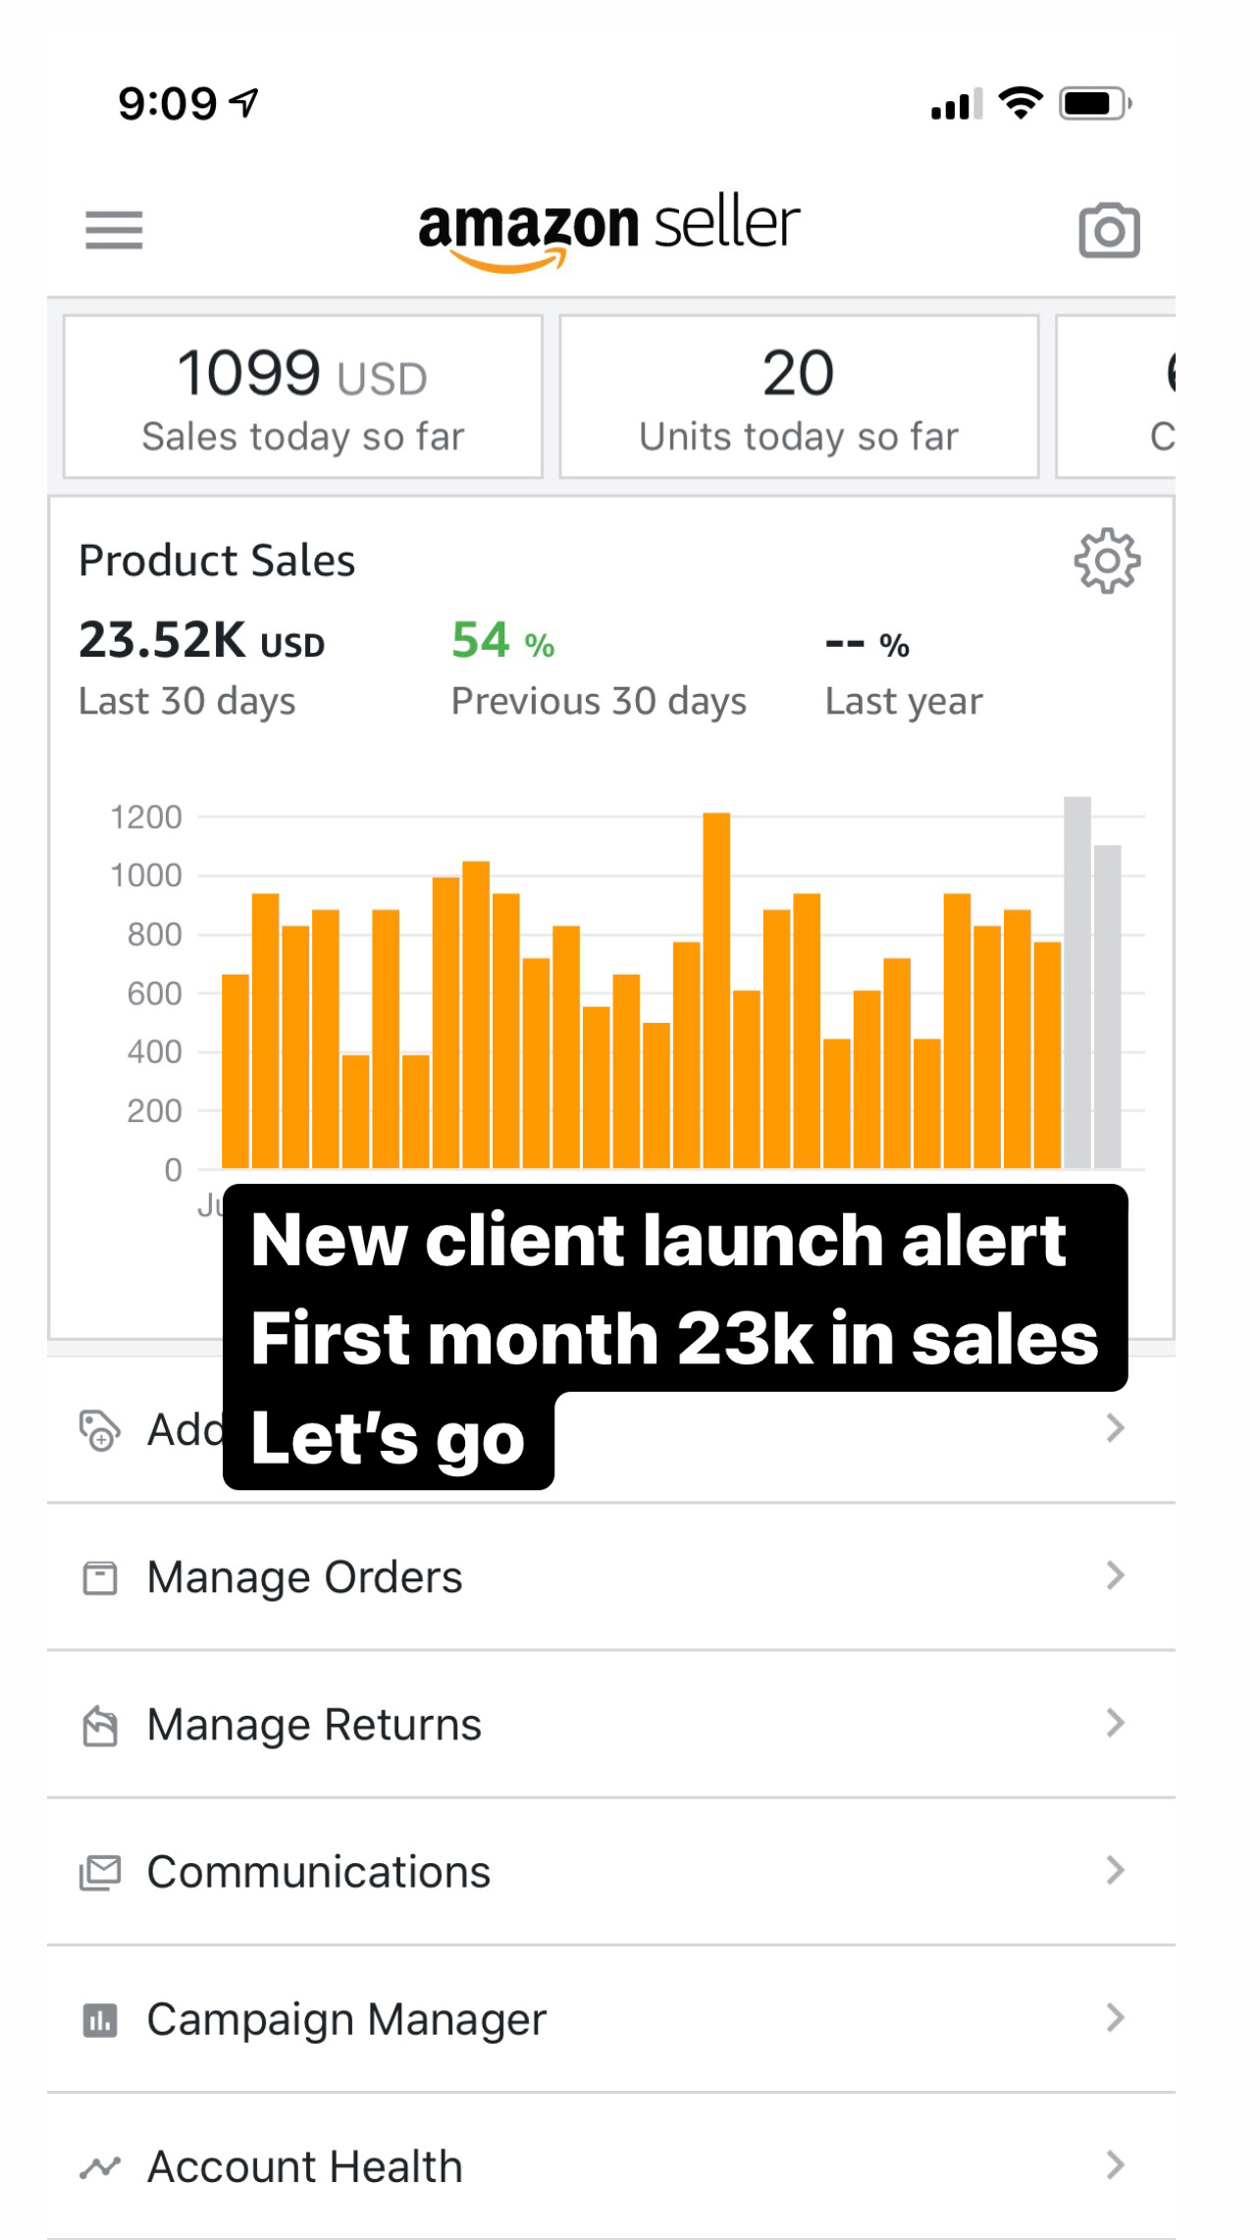Tap the camera icon
1260x2240 pixels.
(x=1109, y=232)
